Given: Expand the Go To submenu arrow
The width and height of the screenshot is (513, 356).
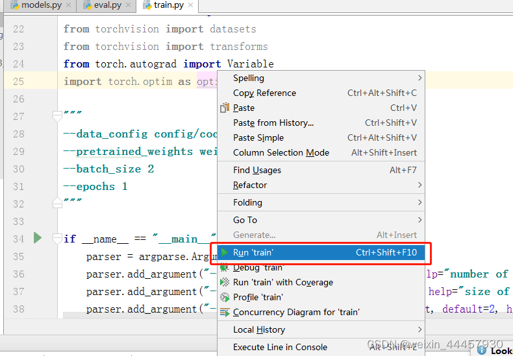Looking at the screenshot, I should (x=419, y=220).
